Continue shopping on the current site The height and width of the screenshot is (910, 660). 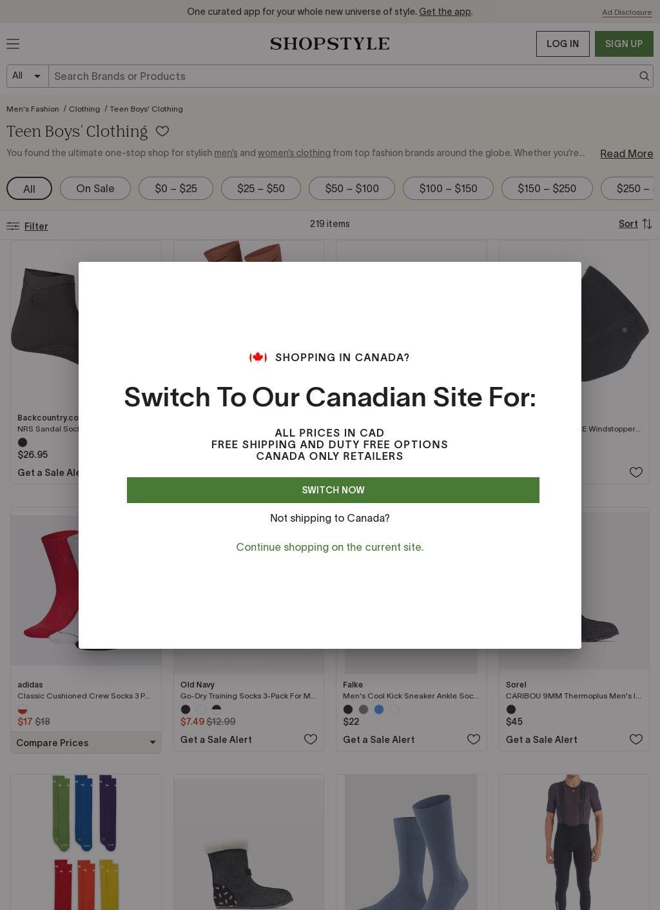click(x=330, y=547)
